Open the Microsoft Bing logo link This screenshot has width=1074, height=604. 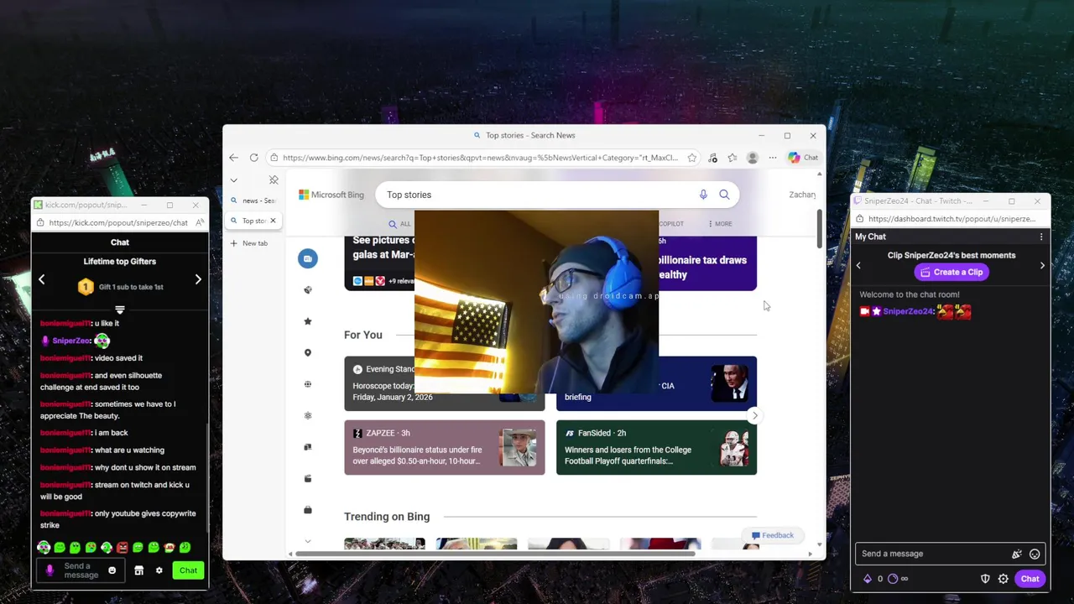tap(331, 195)
